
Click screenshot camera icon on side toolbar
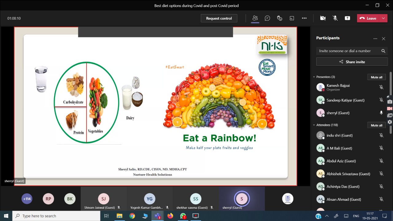(x=390, y=102)
